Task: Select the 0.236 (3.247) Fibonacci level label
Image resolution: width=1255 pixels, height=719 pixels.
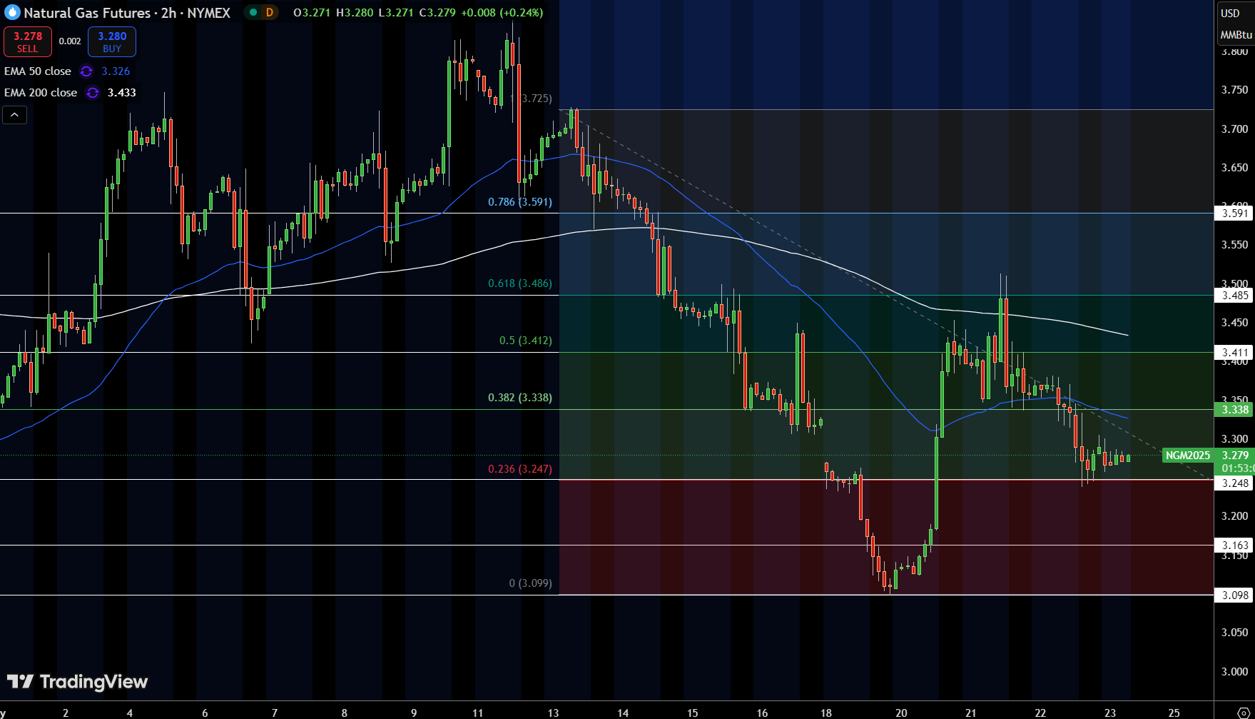Action: pos(520,469)
